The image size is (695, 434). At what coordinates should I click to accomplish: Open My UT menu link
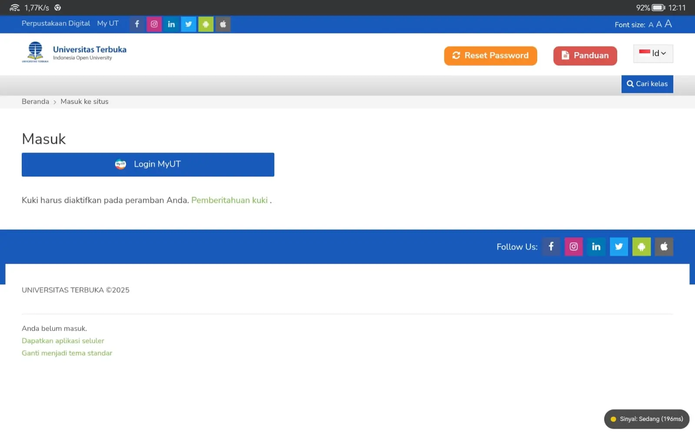tap(108, 23)
